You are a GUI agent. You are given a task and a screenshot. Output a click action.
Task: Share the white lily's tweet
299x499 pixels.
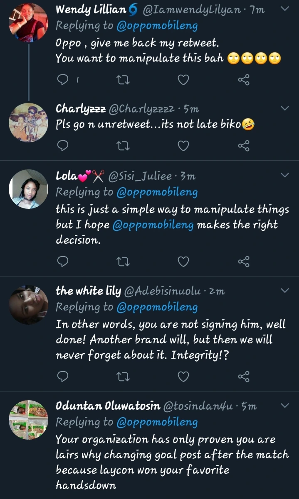(244, 376)
